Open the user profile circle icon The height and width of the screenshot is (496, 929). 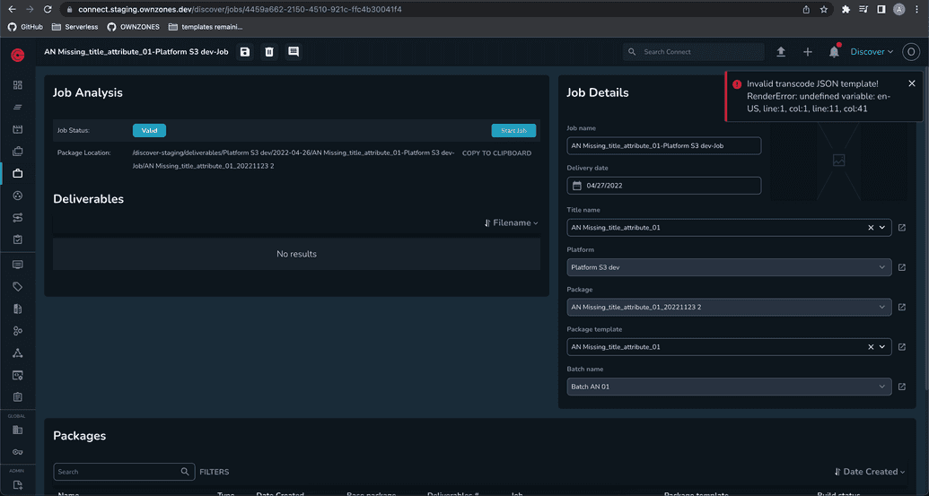coord(911,52)
